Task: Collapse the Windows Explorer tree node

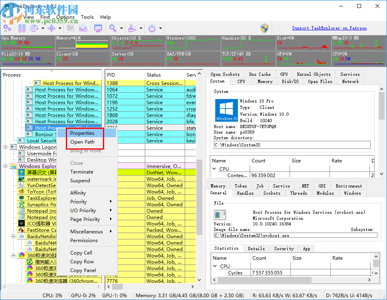Action: [6, 166]
